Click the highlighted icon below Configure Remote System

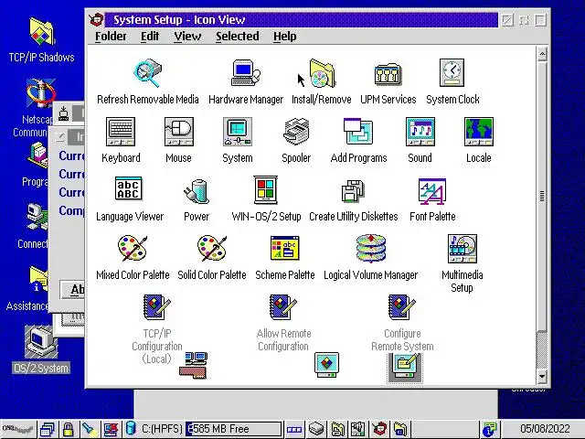coord(405,368)
